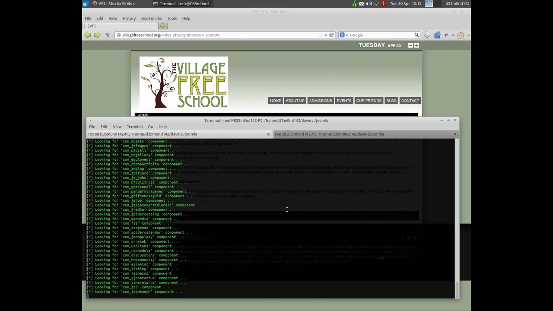Close the first terminal tab
Screen dimensions: 553x311
coord(268,134)
